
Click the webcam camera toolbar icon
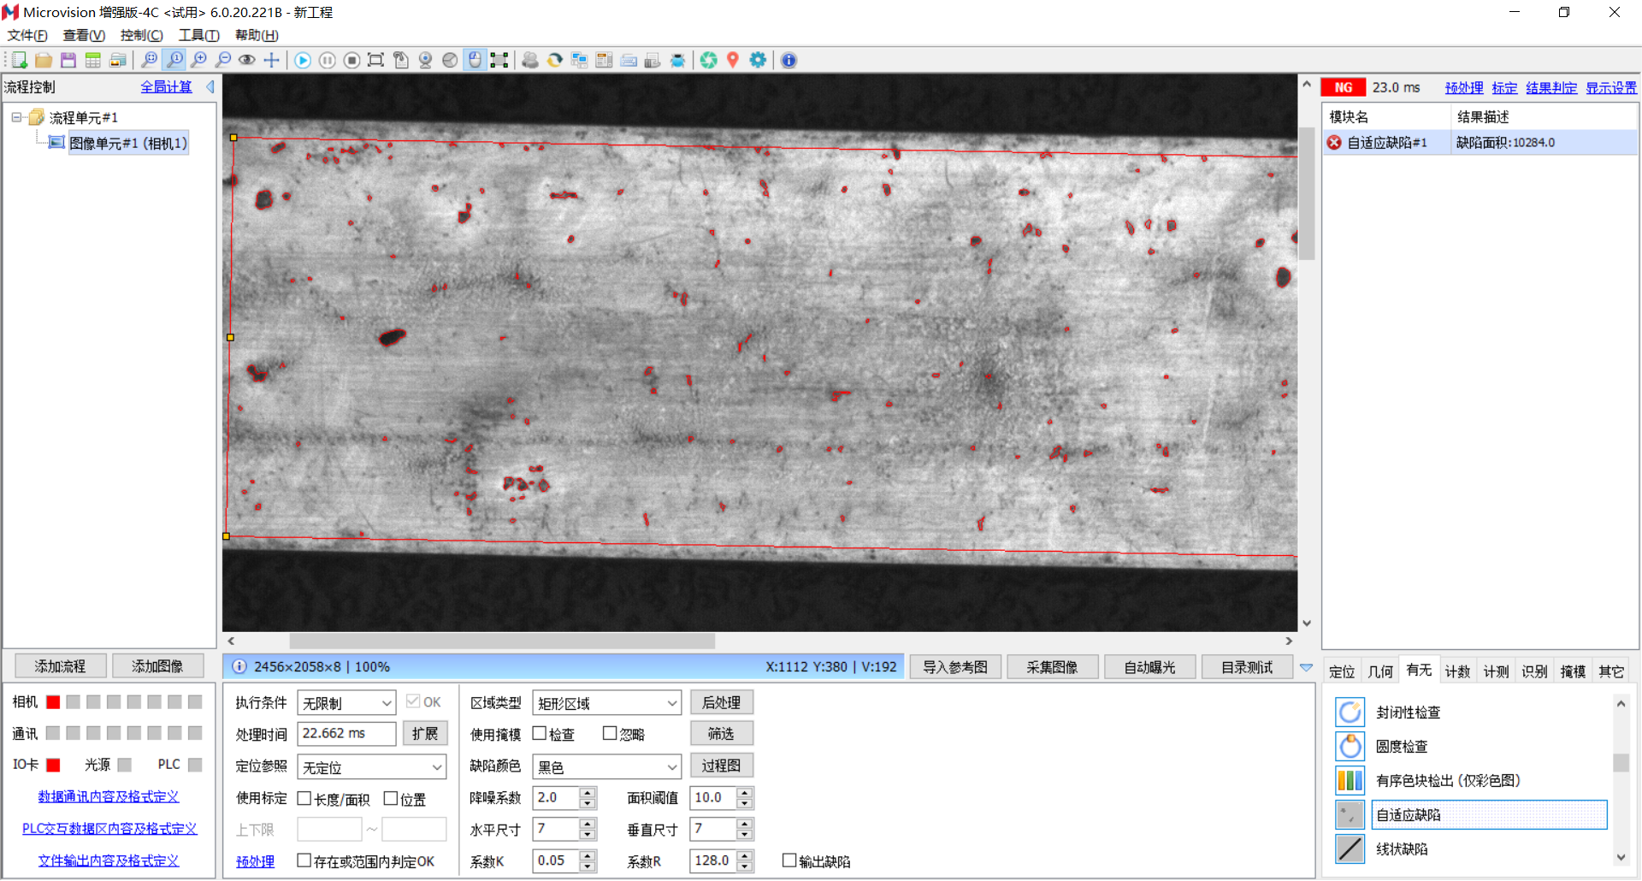pyautogui.click(x=425, y=60)
